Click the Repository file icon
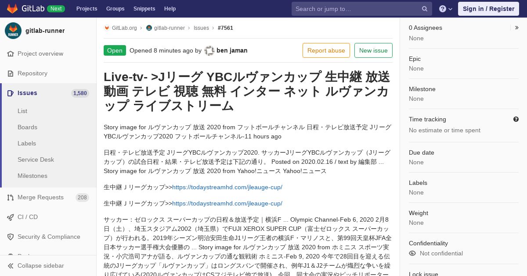Screen dimensions: 527x276 [x=11, y=73]
